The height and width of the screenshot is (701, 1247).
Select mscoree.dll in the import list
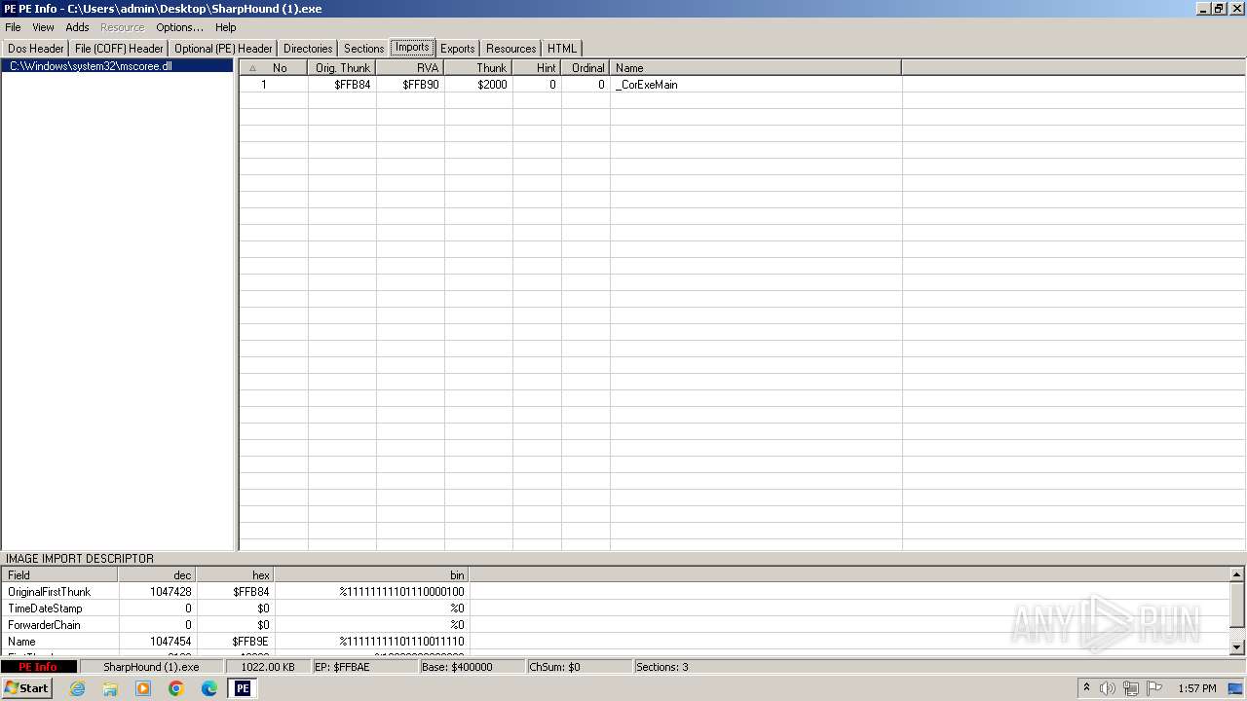(x=117, y=66)
